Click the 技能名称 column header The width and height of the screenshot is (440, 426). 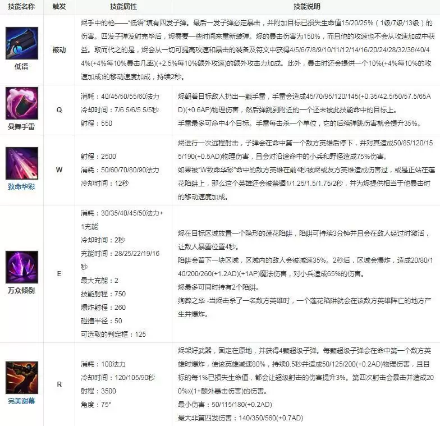pos(21,7)
